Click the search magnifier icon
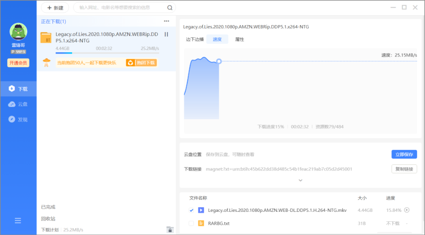 [170, 7]
